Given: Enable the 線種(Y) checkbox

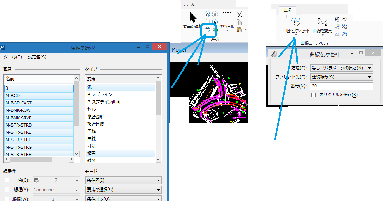Looking at the screenshot, I should point(7,190).
